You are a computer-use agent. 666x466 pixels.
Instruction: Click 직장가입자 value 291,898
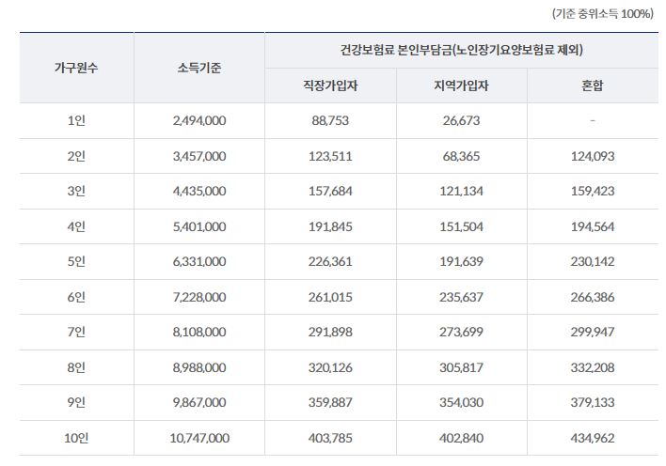[330, 332]
